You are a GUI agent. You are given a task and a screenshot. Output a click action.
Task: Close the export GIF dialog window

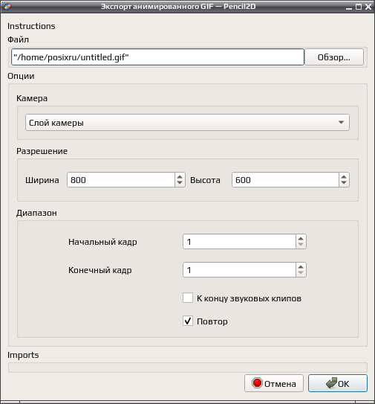(x=368, y=7)
